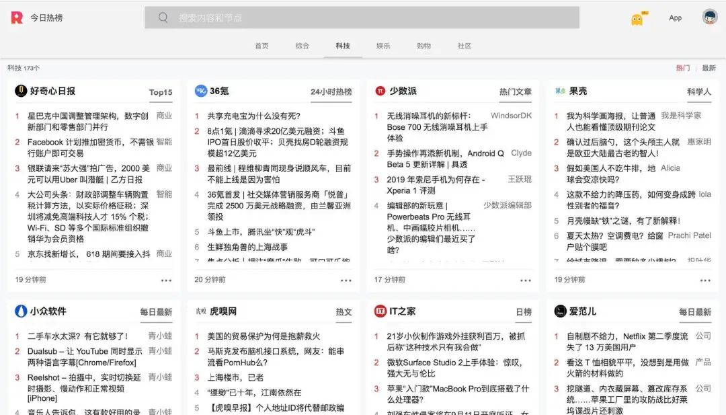Click the yellow mascot notification icon
Image resolution: width=726 pixels, height=415 pixels.
635,17
